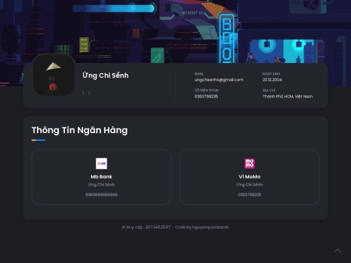
Task: Click the email address ungchisenhx@gmail.com
Action: click(x=219, y=80)
